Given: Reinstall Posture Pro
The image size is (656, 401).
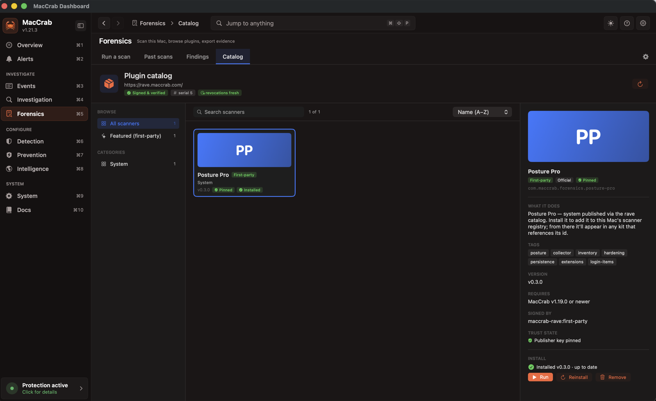Looking at the screenshot, I should pos(574,377).
